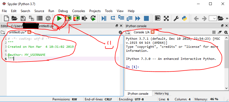Viewport: 229px width, 102px height.
Task: Open the PYTHONPATH manager
Action: (185, 18)
